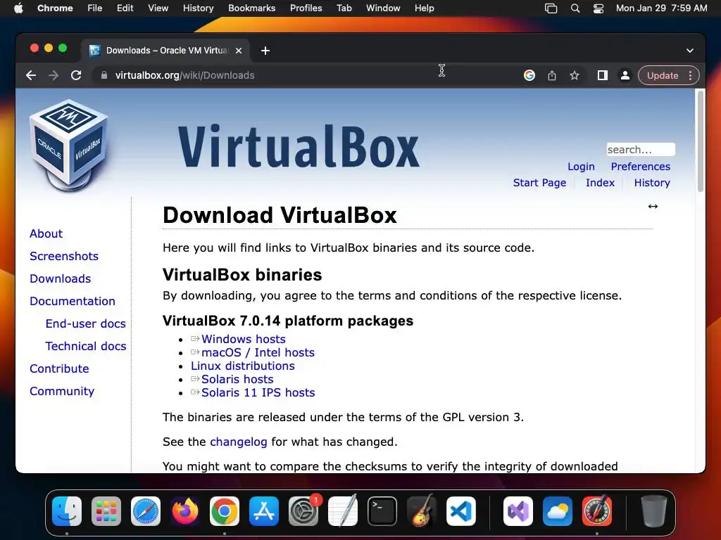Screen dimensions: 721x540
Task: Download the Windows hosts package
Action: point(243,339)
